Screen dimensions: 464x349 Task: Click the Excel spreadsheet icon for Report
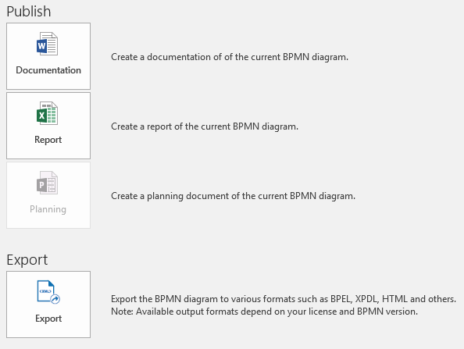coord(48,113)
